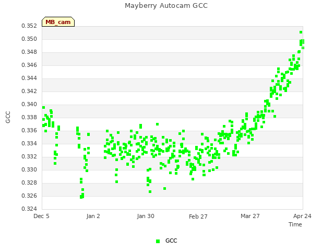This screenshot has width=334, height=251.
Task: Click the 0.352 y-axis value
Action: [29, 26]
